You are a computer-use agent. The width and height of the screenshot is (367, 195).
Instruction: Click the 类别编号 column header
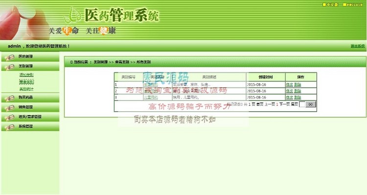coord(129,77)
